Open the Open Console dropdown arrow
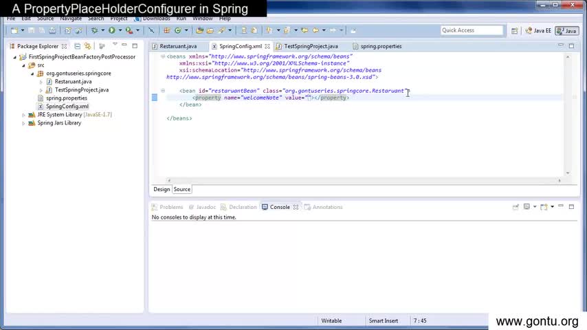This screenshot has width=587, height=330. [552, 207]
